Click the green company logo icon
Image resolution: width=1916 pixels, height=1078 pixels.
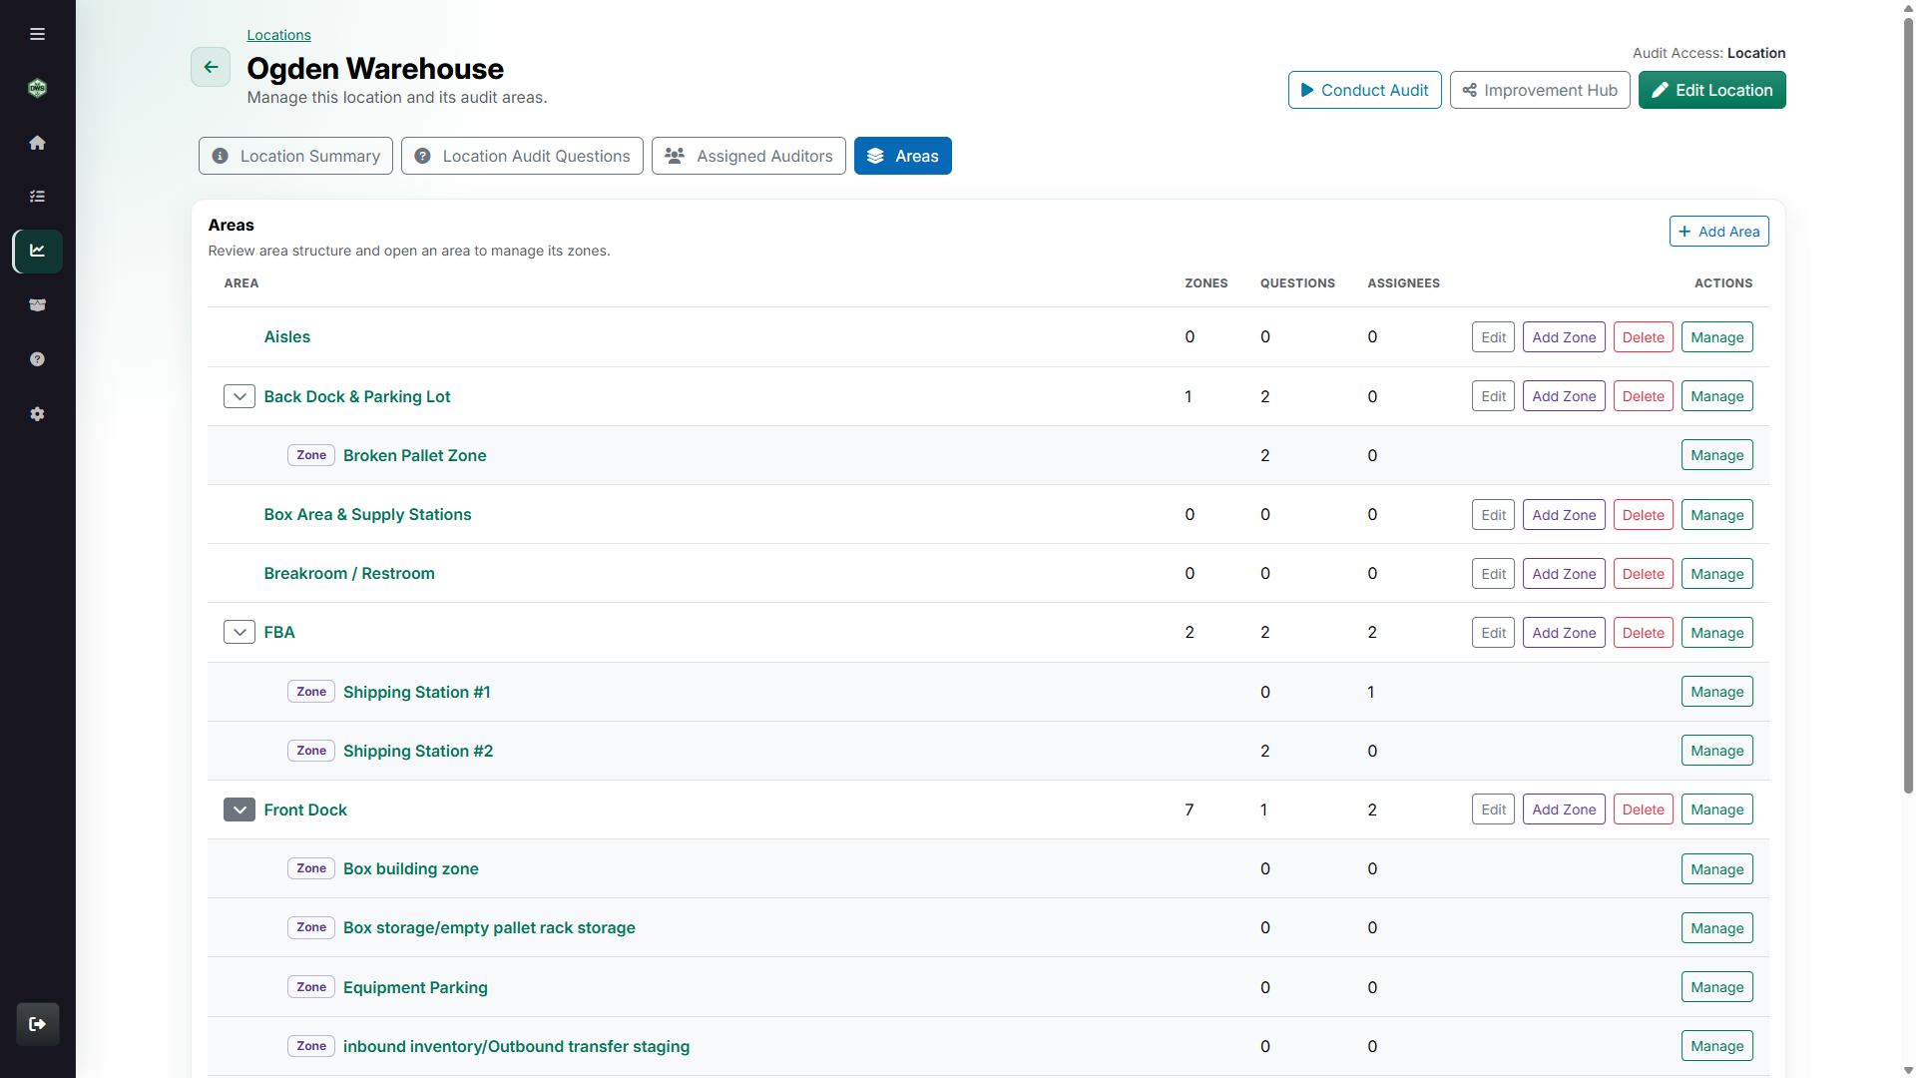click(37, 88)
